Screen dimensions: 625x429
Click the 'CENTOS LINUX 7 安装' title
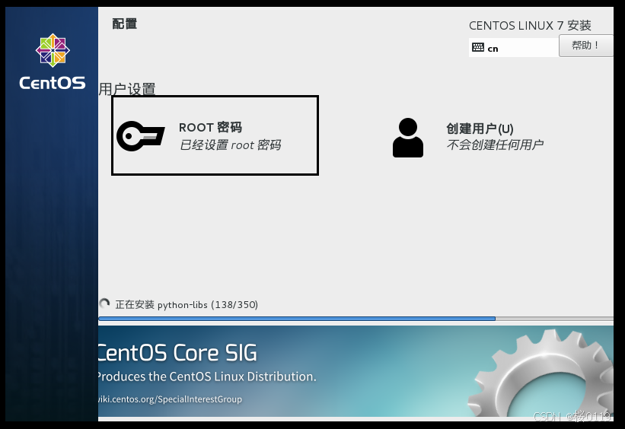pyautogui.click(x=530, y=26)
